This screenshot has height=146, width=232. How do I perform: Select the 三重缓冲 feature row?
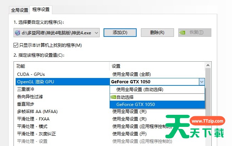[x=63, y=89]
